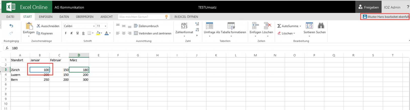Image resolution: width=410 pixels, height=110 pixels.
Task: Open Sortieren sort icon
Action: coord(309,26)
